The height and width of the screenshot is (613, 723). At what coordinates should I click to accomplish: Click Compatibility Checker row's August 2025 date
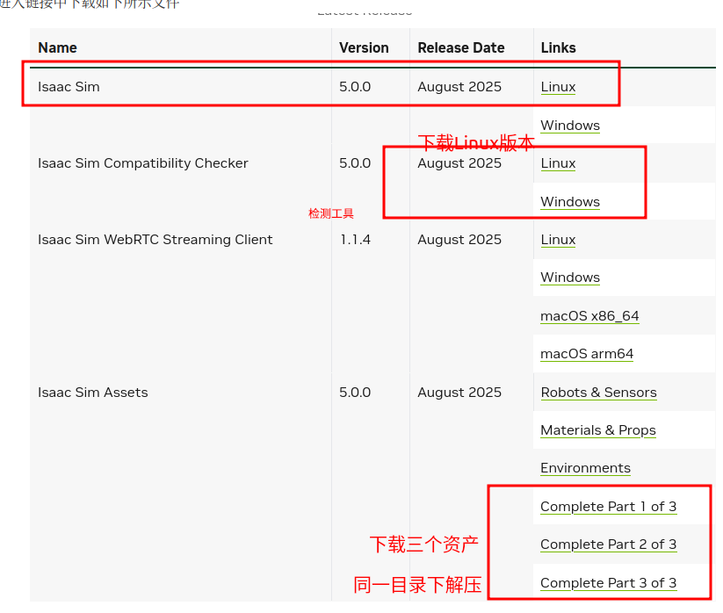coord(459,163)
